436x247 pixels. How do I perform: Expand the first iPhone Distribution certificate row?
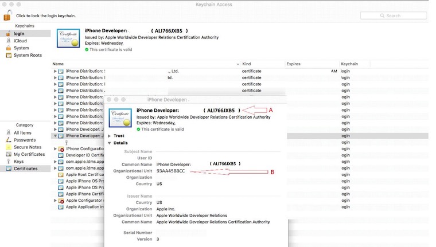point(55,71)
